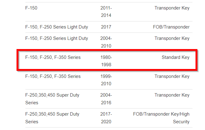This screenshot has width=205, height=130.
Task: Select the 1999-2010 year range cell
Action: pyautogui.click(x=106, y=80)
